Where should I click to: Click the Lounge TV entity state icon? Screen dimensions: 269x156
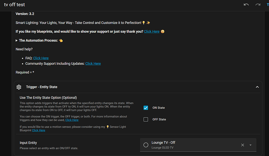coord(146,145)
